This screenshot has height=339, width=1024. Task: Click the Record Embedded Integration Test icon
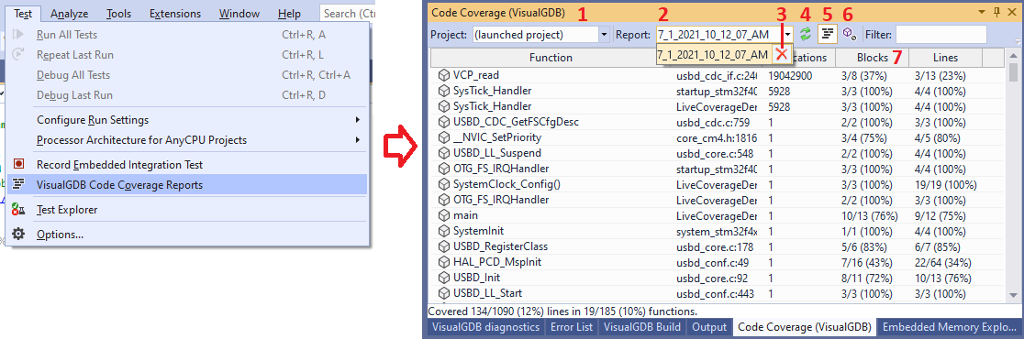[19, 164]
